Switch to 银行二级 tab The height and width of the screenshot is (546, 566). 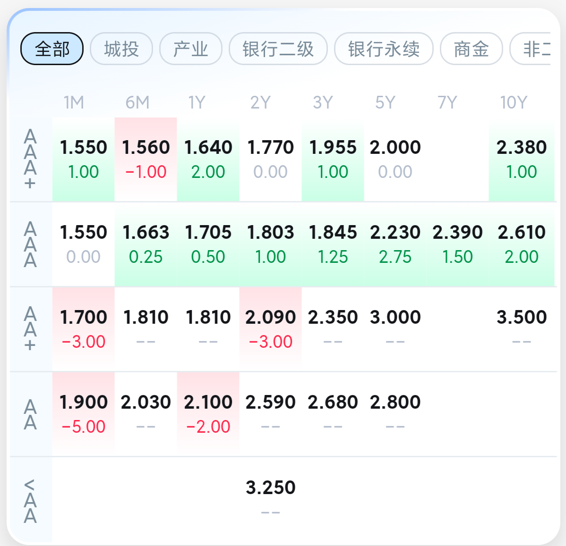[x=278, y=49]
